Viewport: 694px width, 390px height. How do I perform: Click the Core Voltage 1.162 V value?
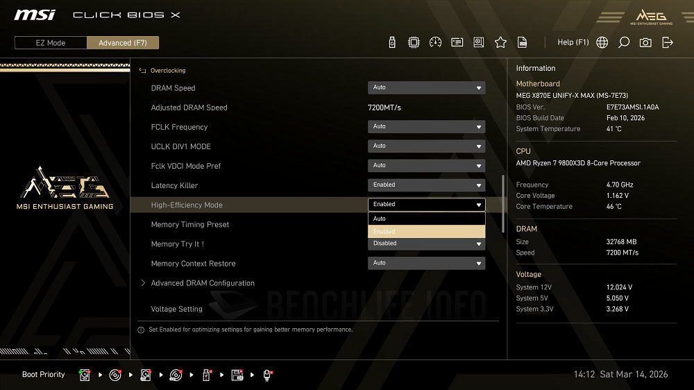(x=618, y=196)
